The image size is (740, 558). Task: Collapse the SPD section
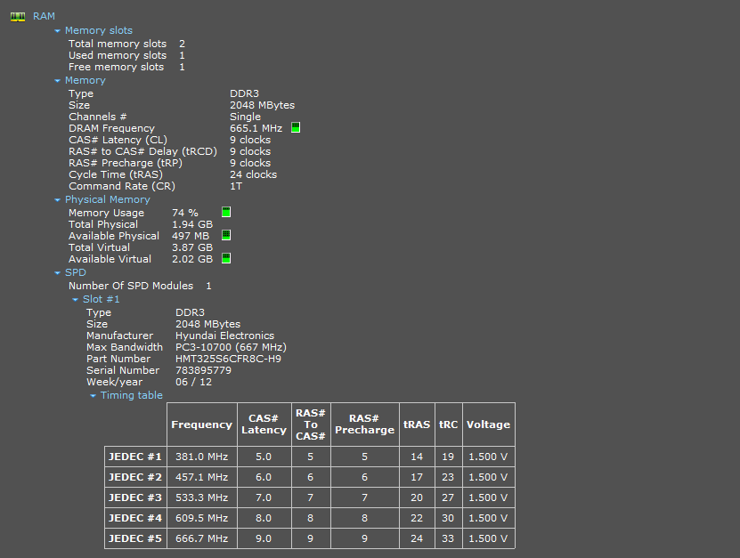[58, 273]
